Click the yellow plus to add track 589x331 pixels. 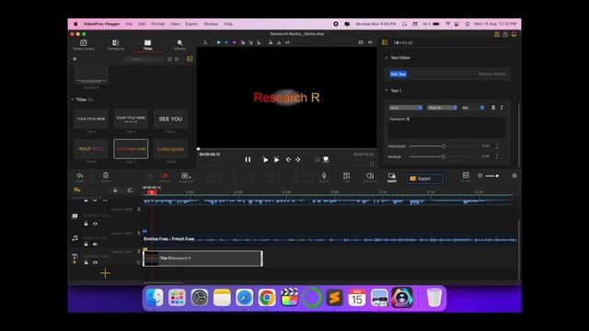[105, 273]
